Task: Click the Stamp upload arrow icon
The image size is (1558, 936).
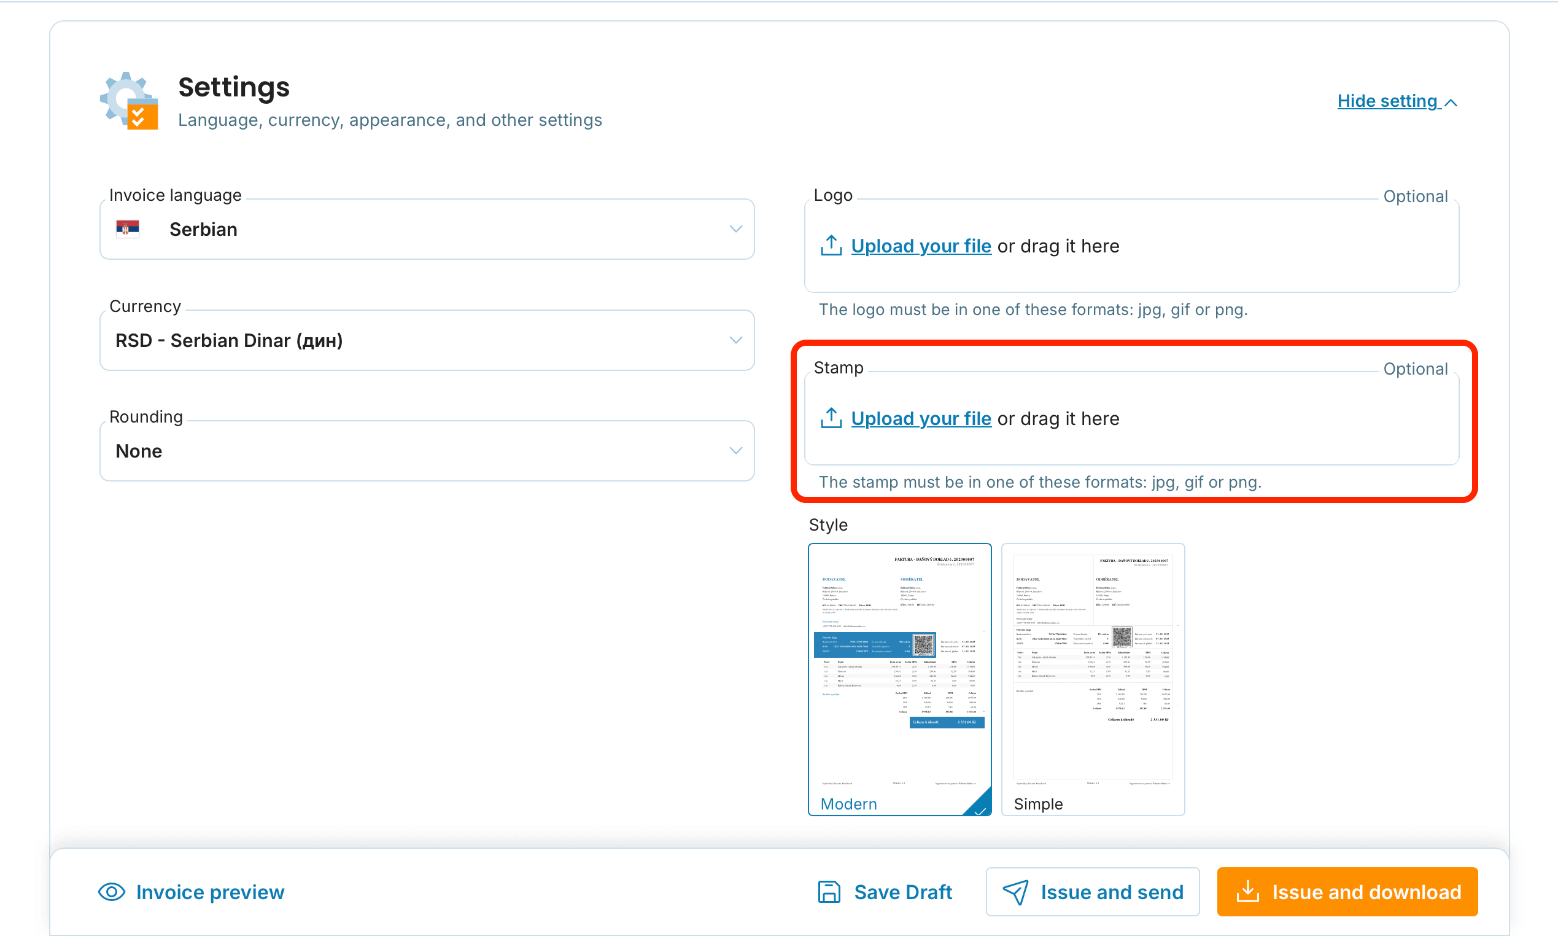Action: [x=831, y=418]
